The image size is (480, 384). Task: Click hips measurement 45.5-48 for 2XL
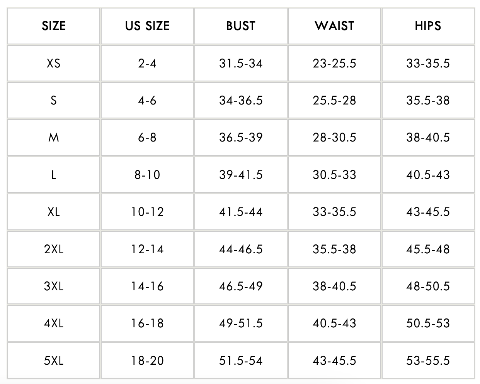click(428, 249)
